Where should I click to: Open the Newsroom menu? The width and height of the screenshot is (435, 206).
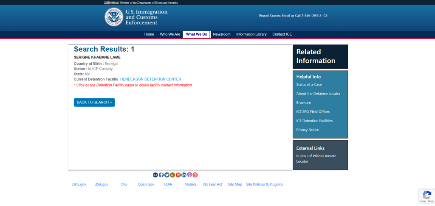[x=222, y=34]
